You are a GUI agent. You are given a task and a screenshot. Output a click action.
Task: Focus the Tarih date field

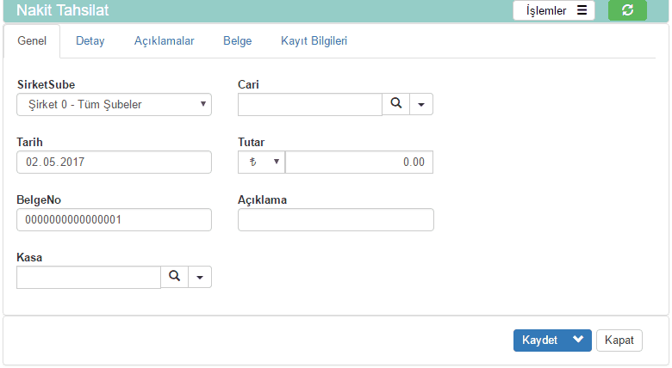point(114,162)
